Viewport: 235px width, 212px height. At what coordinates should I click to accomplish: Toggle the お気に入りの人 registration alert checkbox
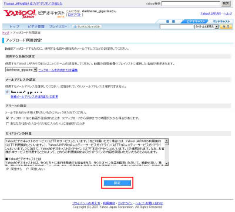[x=8, y=124]
